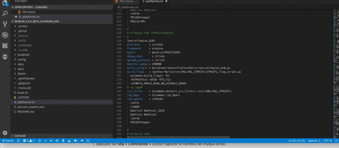Expand the Outline section
The width and height of the screenshot is (339, 148).
(x=62, y=136)
